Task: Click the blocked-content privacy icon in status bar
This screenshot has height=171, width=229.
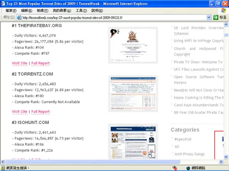Action: point(175,168)
